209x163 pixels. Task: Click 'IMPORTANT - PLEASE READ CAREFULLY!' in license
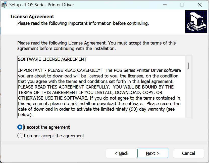point(60,70)
